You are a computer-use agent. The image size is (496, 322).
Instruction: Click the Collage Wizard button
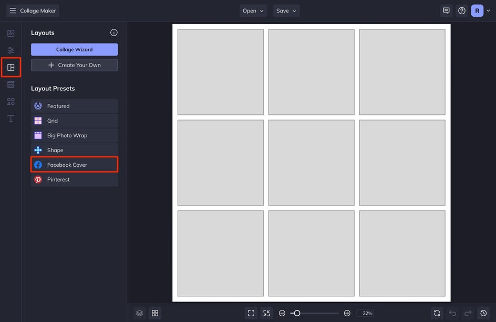coord(74,50)
